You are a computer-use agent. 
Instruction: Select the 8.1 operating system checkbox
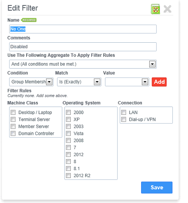(x=68, y=169)
